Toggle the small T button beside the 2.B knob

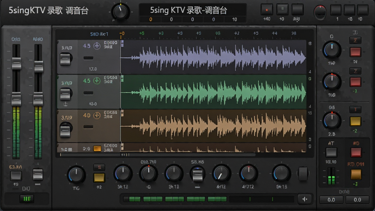355,110
